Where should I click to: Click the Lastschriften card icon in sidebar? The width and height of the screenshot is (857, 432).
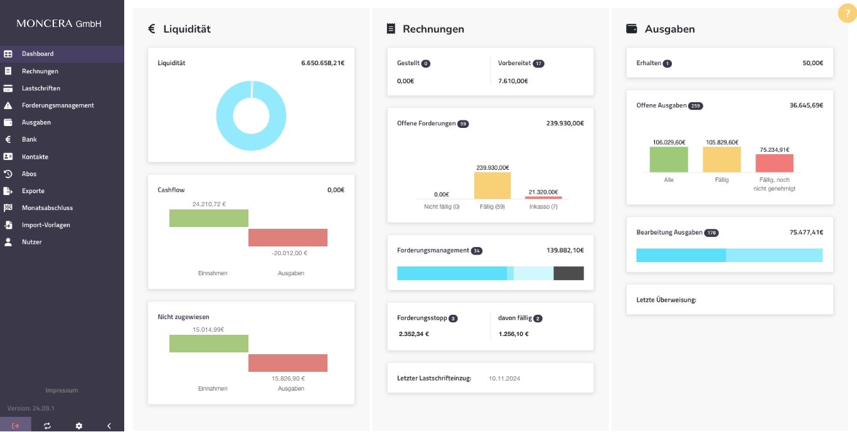click(x=8, y=88)
